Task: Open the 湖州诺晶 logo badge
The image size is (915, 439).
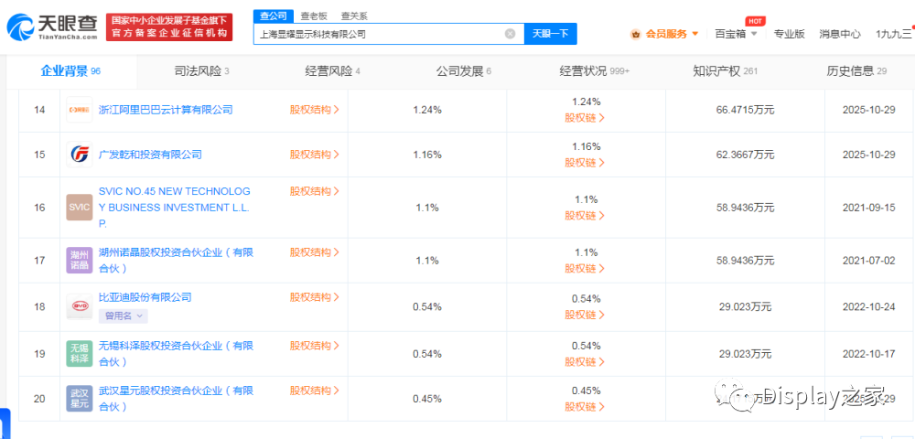Action: tap(80, 260)
